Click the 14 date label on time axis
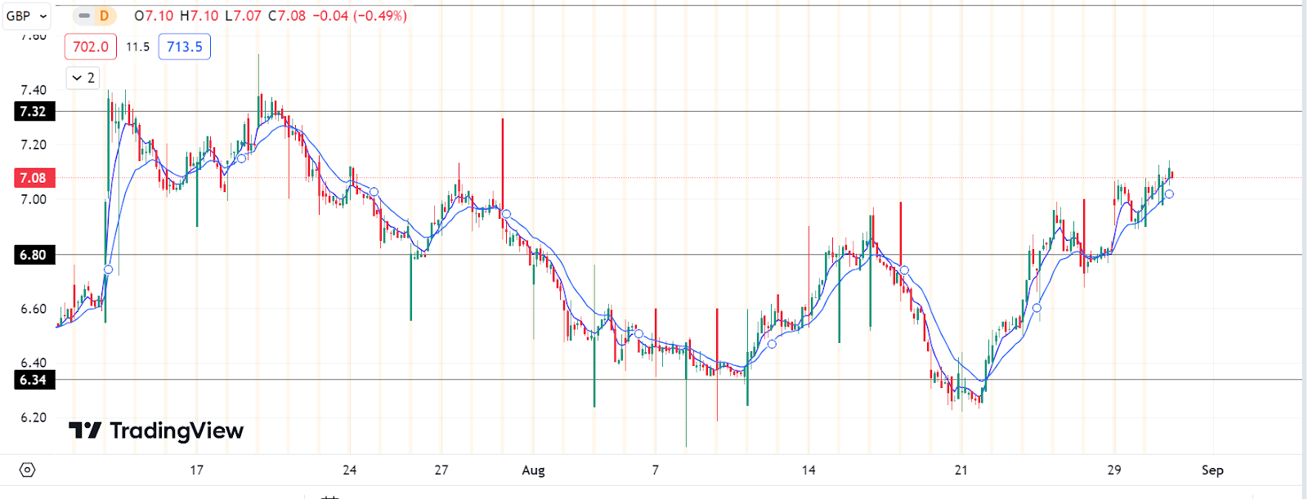This screenshot has width=1308, height=499. coord(809,470)
